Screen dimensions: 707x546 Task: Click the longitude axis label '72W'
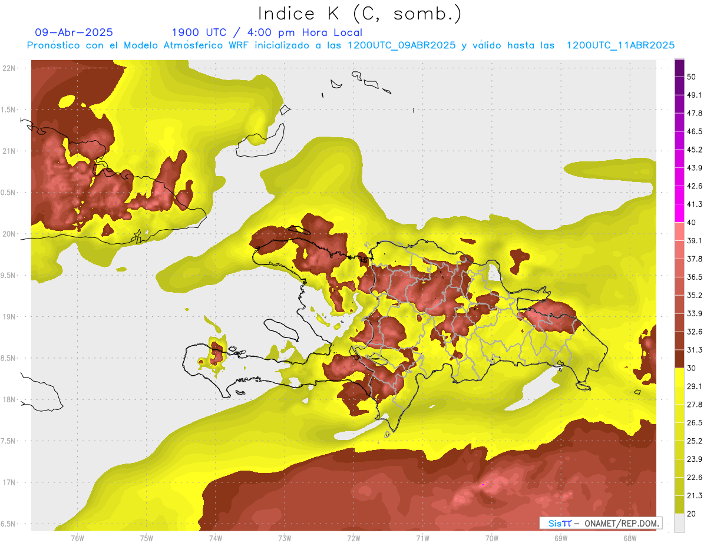[x=353, y=538]
